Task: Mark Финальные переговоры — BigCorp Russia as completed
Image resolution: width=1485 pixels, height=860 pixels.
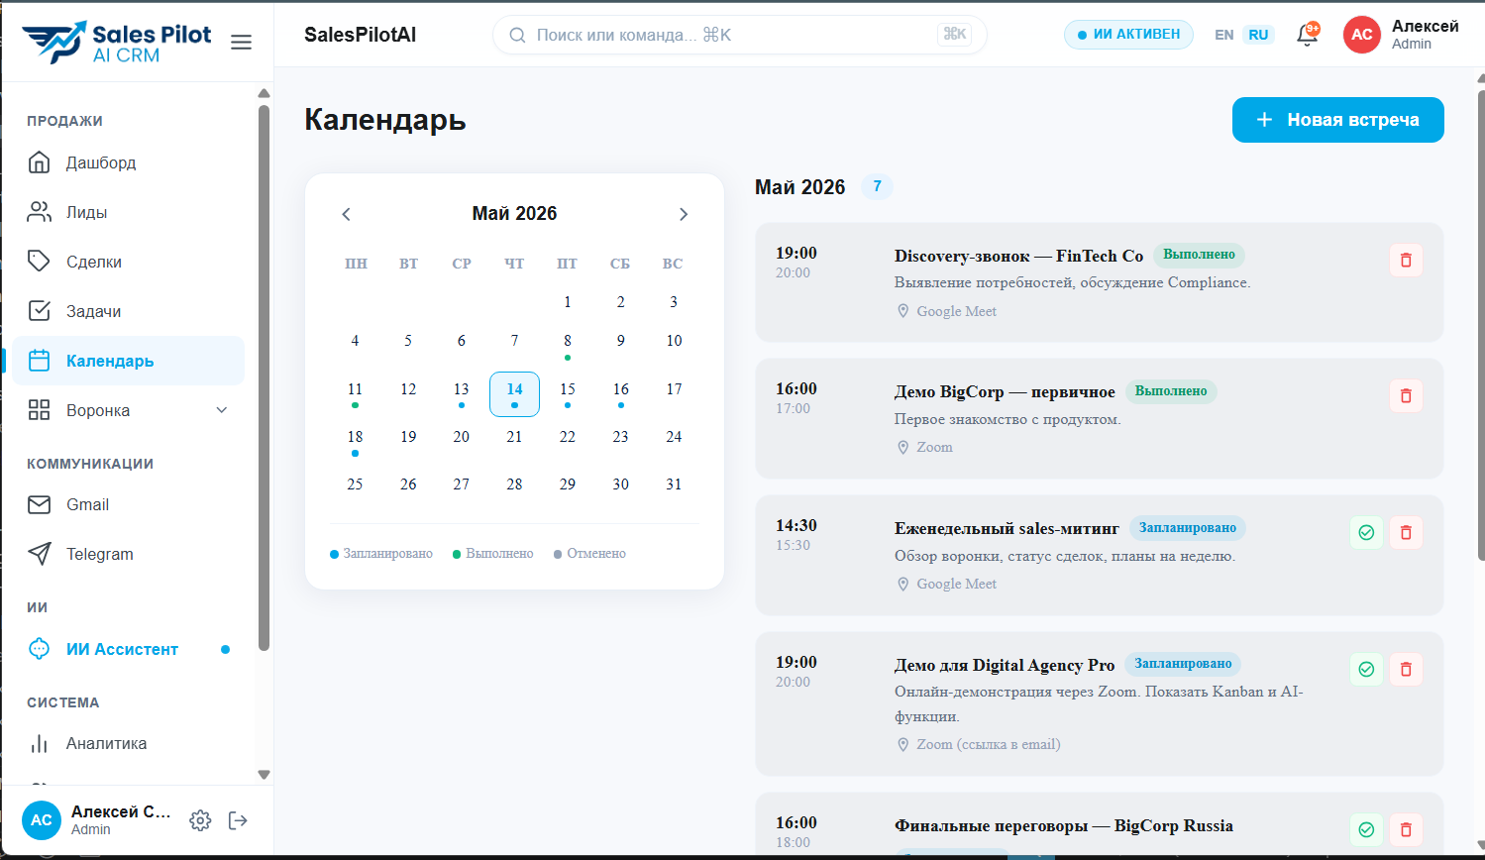Action: [1366, 830]
